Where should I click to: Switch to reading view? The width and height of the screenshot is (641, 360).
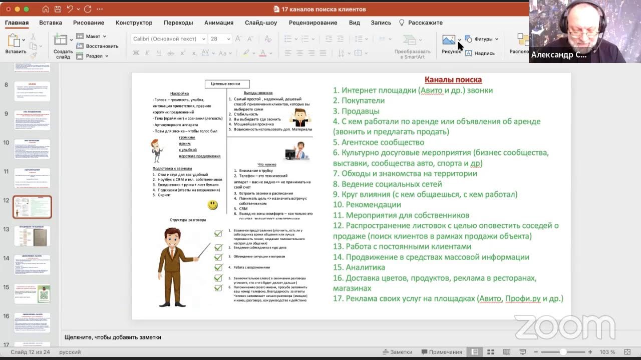click(x=507, y=352)
